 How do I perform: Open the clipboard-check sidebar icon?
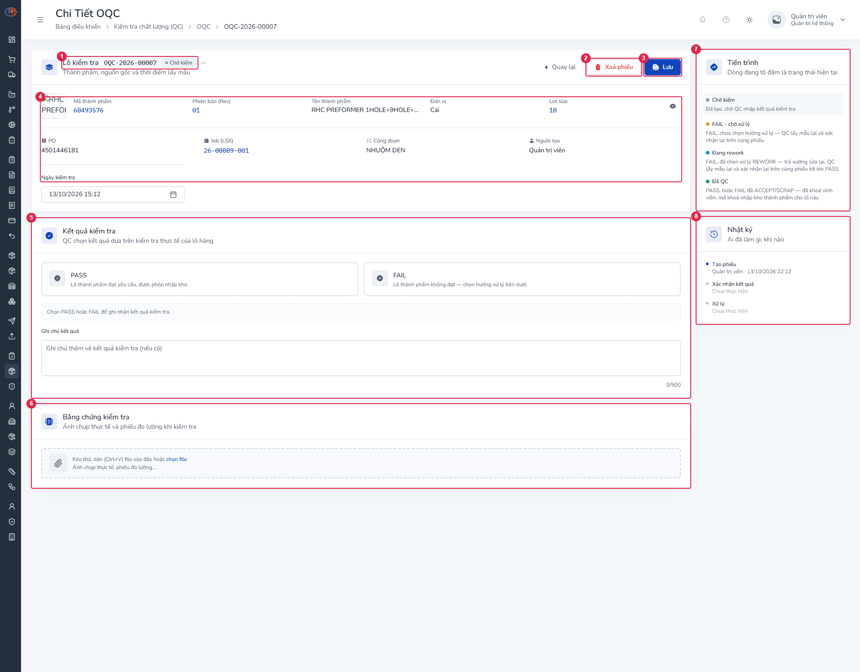point(12,356)
